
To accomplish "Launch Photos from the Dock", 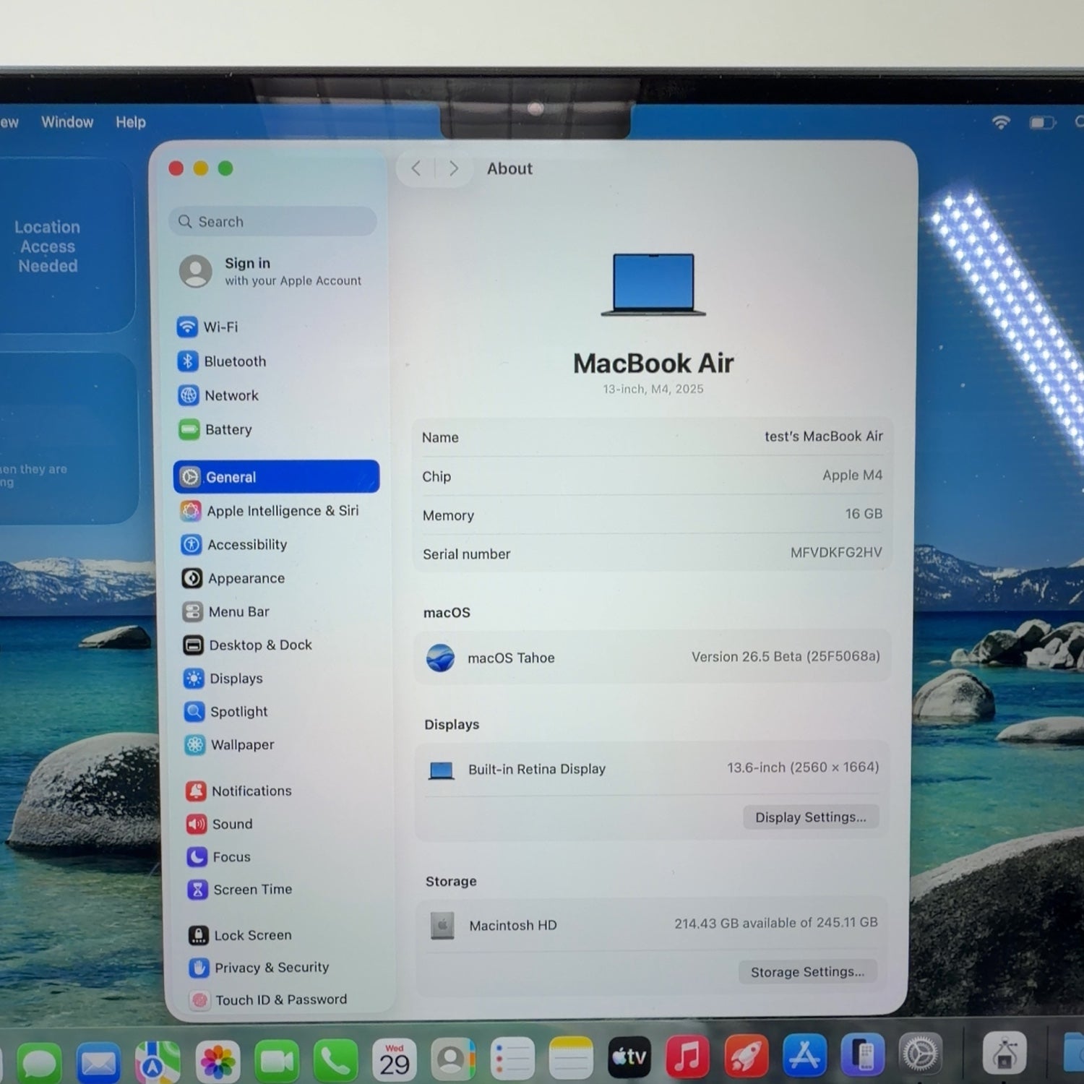I will click(x=218, y=1062).
